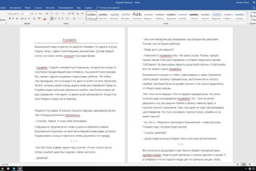Toggle superscript formatting
The height and width of the screenshot is (171, 256).
[x=29, y=18]
